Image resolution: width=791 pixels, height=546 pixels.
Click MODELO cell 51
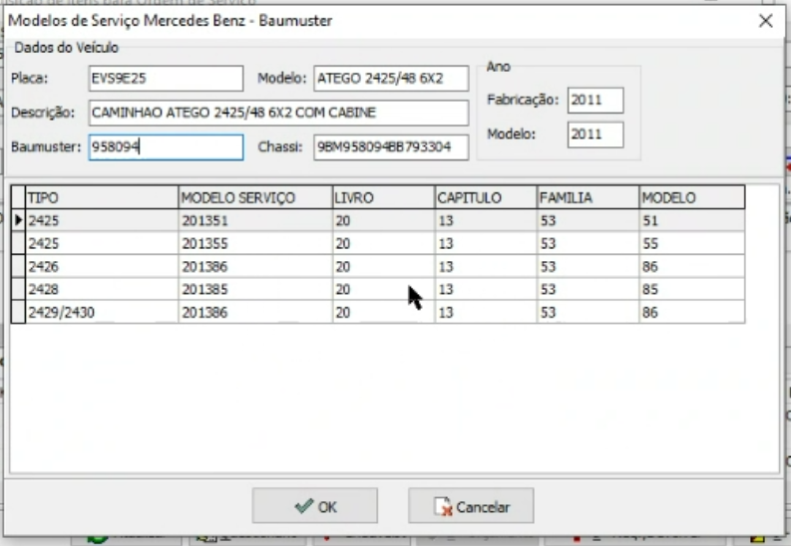(692, 220)
